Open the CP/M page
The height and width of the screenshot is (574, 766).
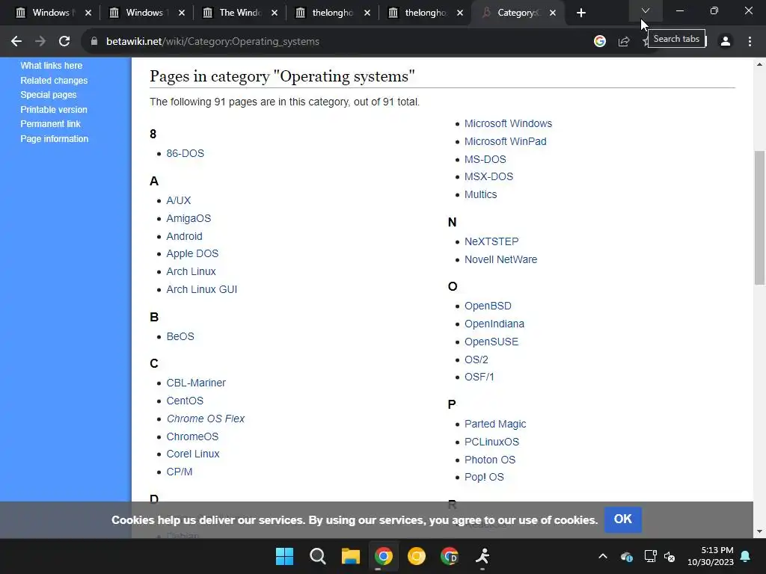pos(180,472)
